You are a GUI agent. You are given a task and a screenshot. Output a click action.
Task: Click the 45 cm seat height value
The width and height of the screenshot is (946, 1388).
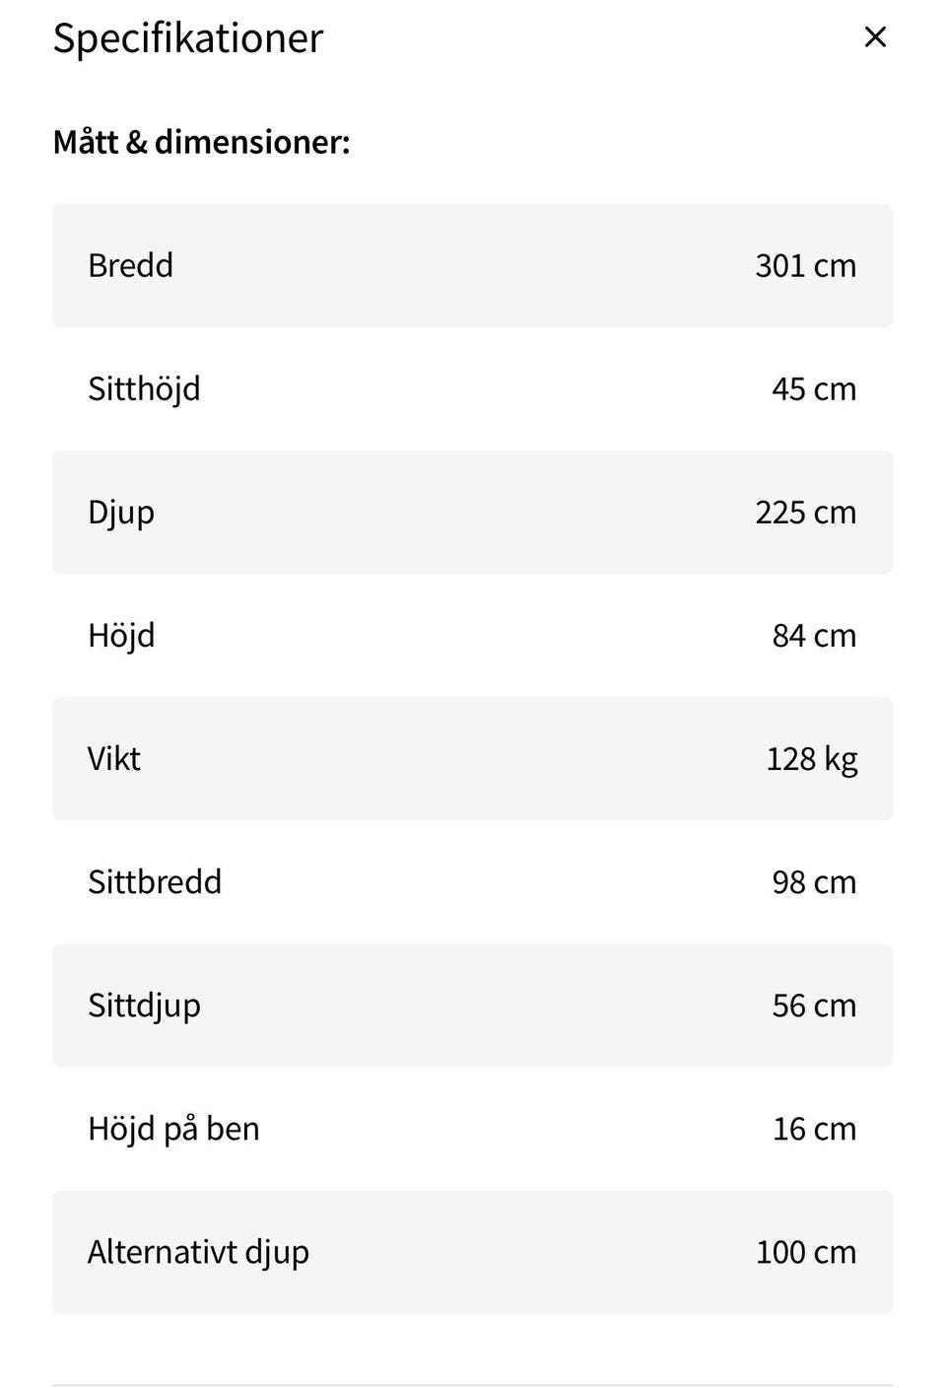[813, 388]
